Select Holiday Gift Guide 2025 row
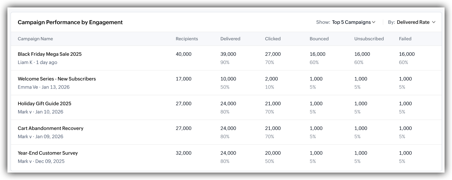452x180 pixels. 226,108
